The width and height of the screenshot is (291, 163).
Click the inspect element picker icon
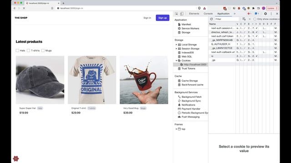pos(176,14)
